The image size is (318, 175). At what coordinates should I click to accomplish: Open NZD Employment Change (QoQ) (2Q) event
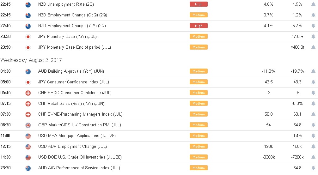(73, 15)
